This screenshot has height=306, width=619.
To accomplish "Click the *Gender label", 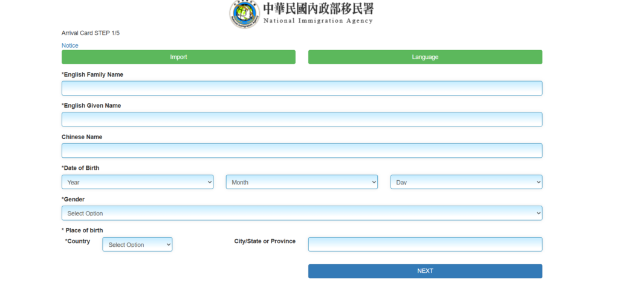I will point(73,200).
